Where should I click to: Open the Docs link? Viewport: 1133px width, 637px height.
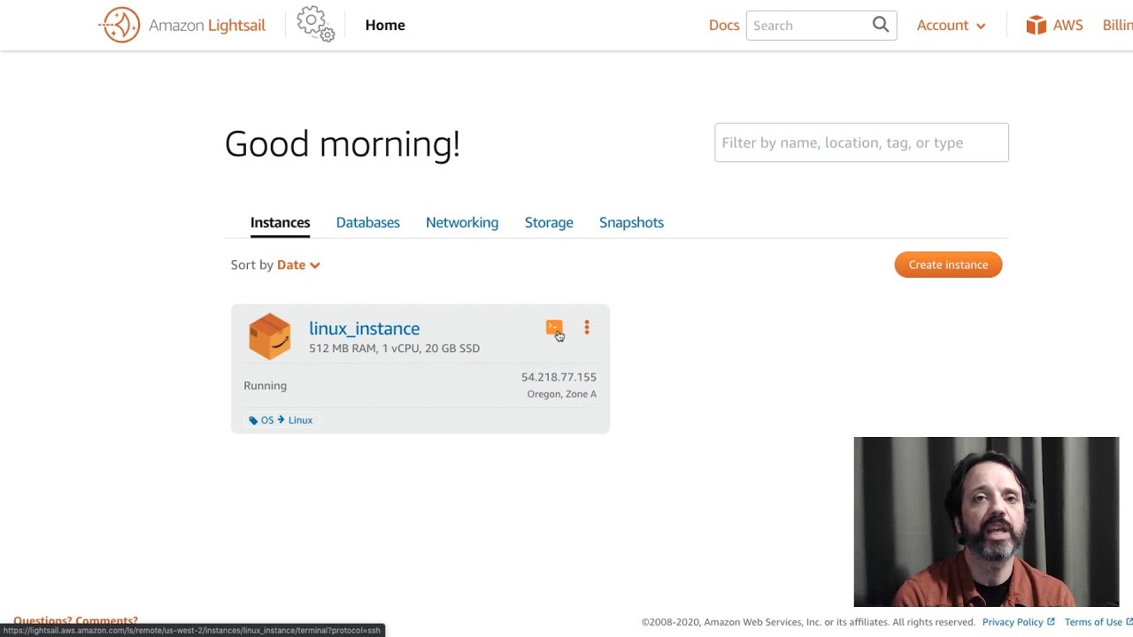723,25
